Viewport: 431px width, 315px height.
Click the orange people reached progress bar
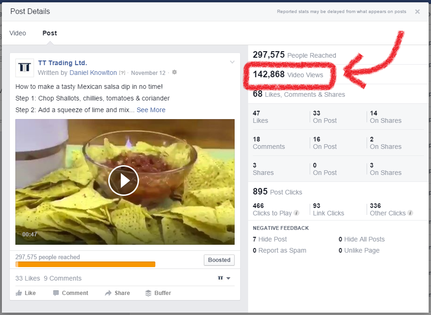(x=85, y=264)
